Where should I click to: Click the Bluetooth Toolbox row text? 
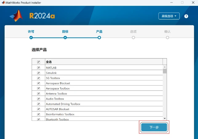click(57, 119)
